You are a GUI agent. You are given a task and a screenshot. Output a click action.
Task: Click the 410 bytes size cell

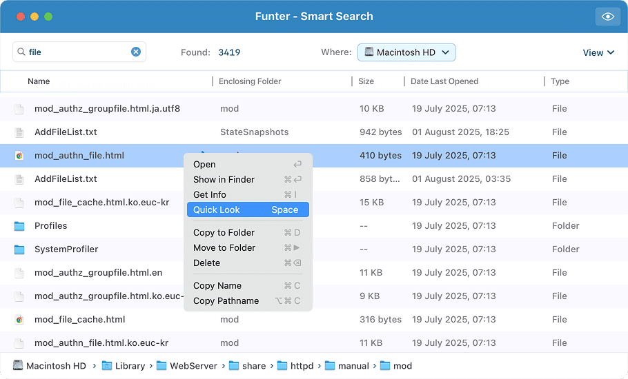tap(380, 156)
